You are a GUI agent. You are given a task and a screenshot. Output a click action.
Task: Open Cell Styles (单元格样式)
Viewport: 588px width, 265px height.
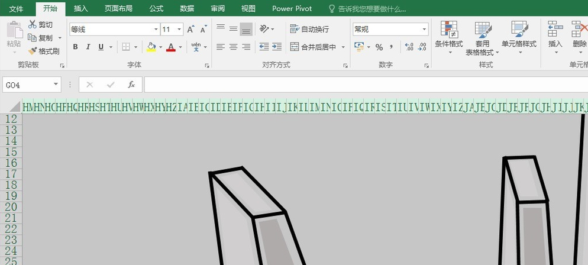coord(519,37)
